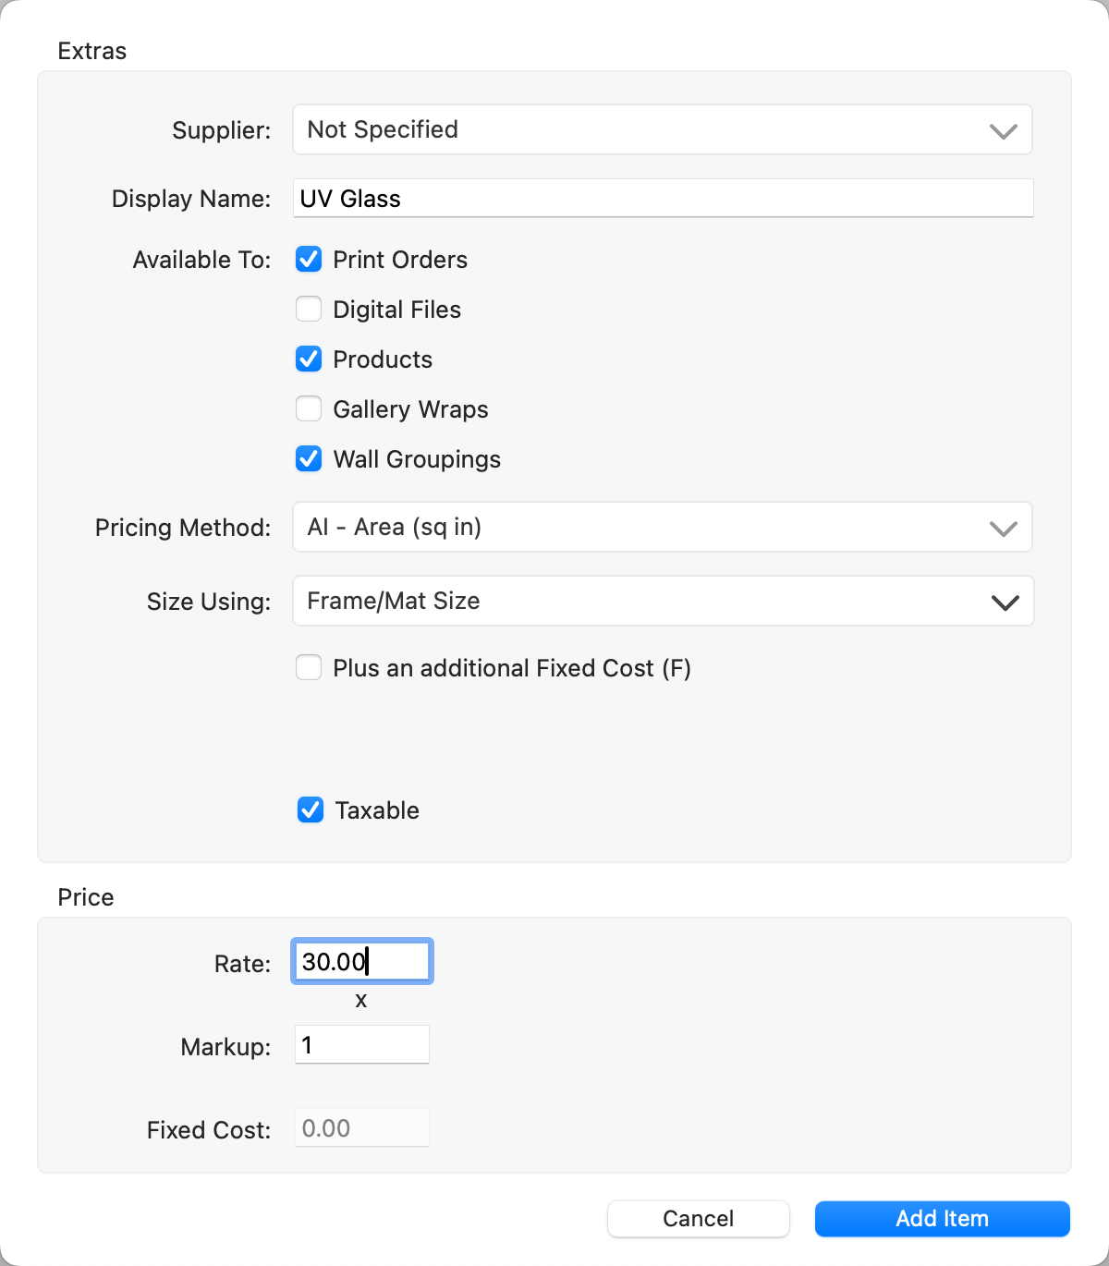Click the Pricing Method chevron arrow
This screenshot has width=1109, height=1266.
point(1004,529)
